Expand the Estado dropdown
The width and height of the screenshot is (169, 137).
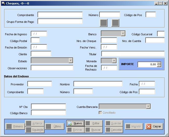point(71,60)
